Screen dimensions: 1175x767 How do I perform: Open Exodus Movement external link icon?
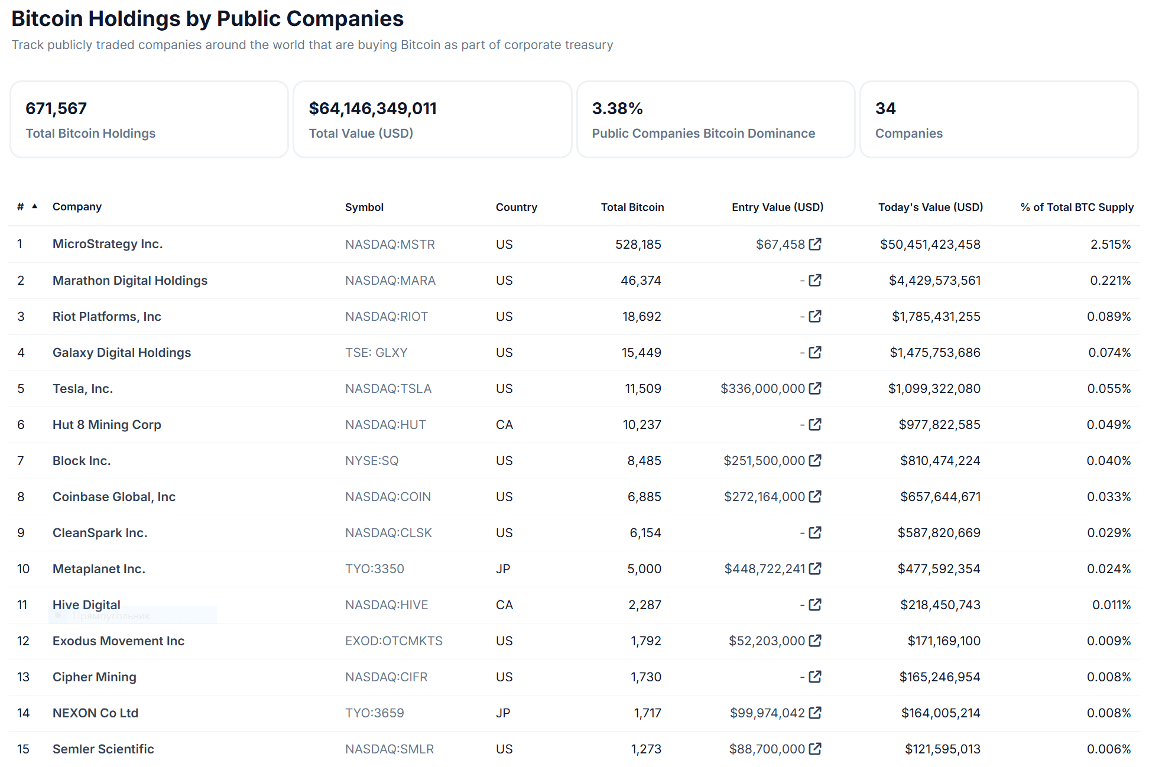(x=815, y=641)
